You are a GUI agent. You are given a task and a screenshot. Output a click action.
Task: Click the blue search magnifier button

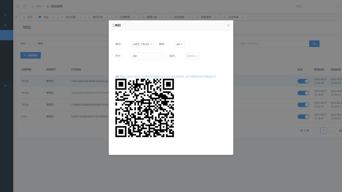(314, 44)
